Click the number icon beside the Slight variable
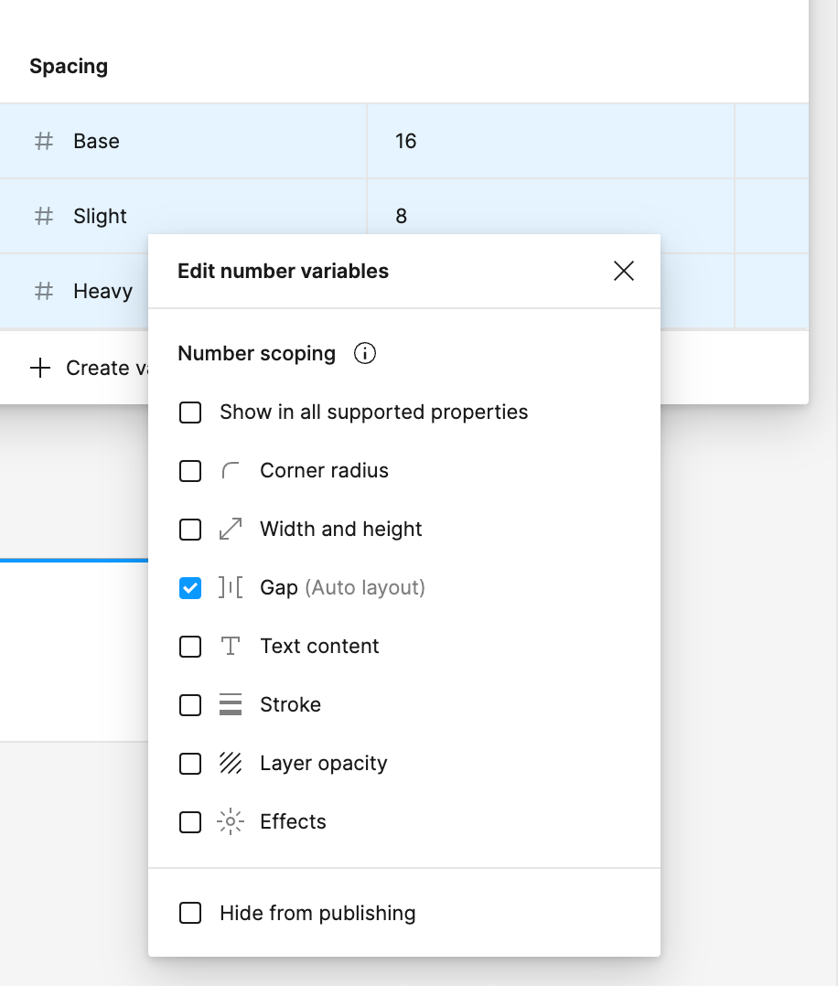 coord(43,216)
